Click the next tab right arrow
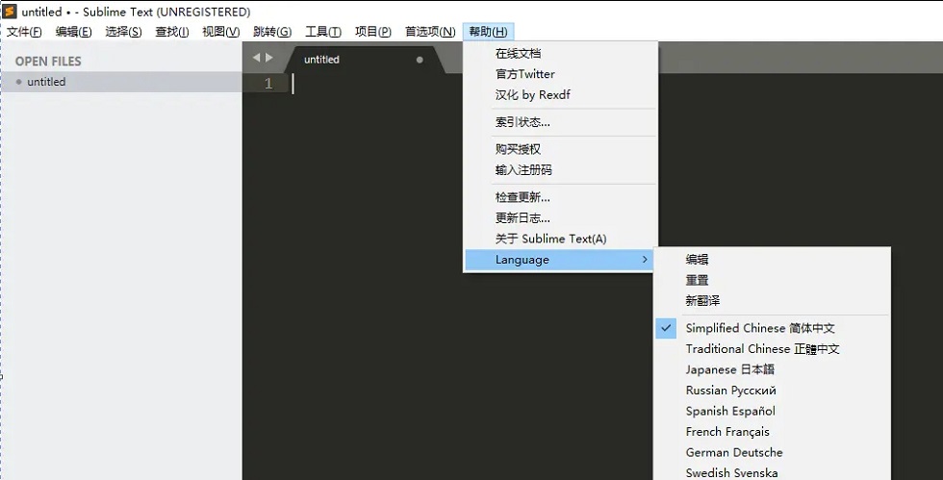This screenshot has height=480, width=943. [x=268, y=58]
